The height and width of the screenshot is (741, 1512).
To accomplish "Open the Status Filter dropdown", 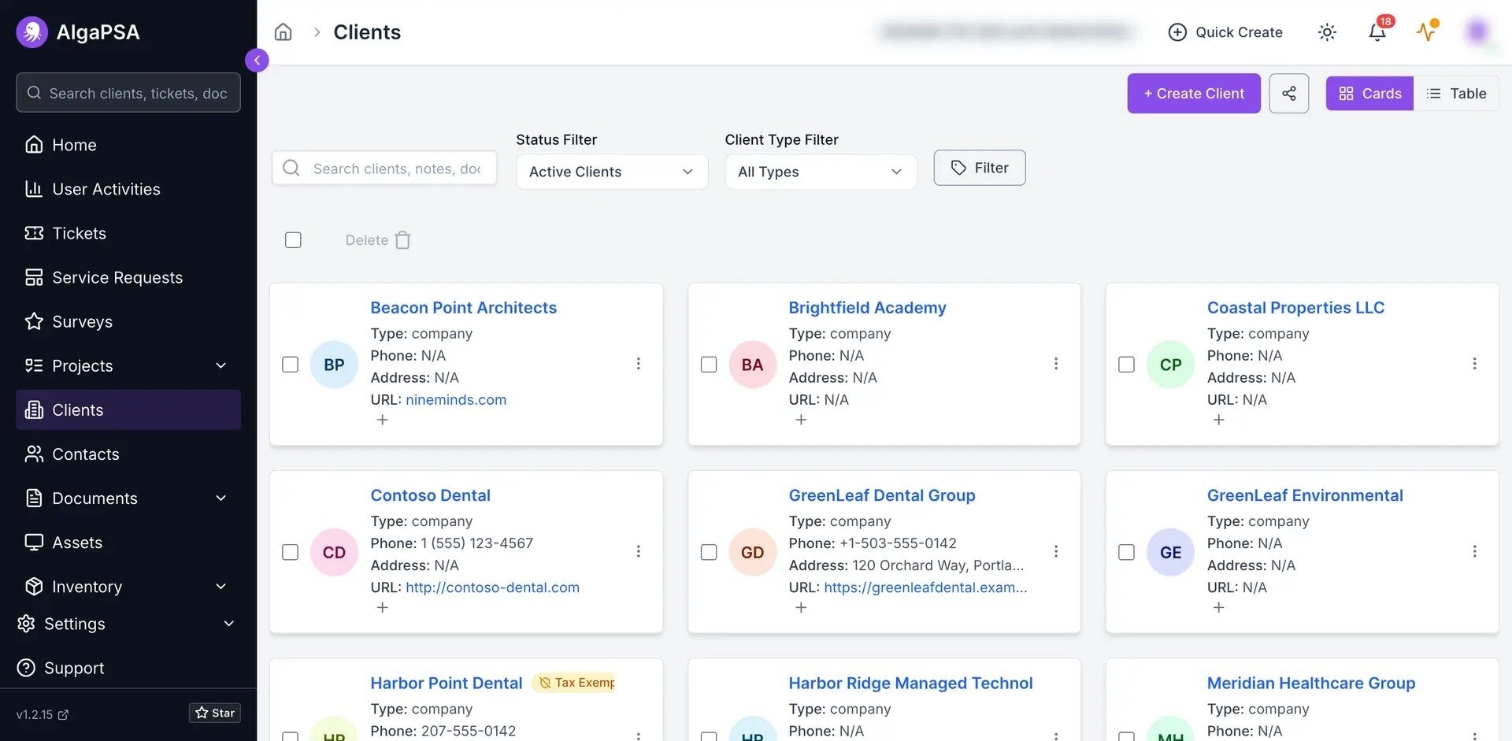I will [612, 172].
